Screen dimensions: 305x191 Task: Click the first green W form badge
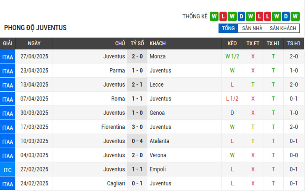(x=214, y=16)
